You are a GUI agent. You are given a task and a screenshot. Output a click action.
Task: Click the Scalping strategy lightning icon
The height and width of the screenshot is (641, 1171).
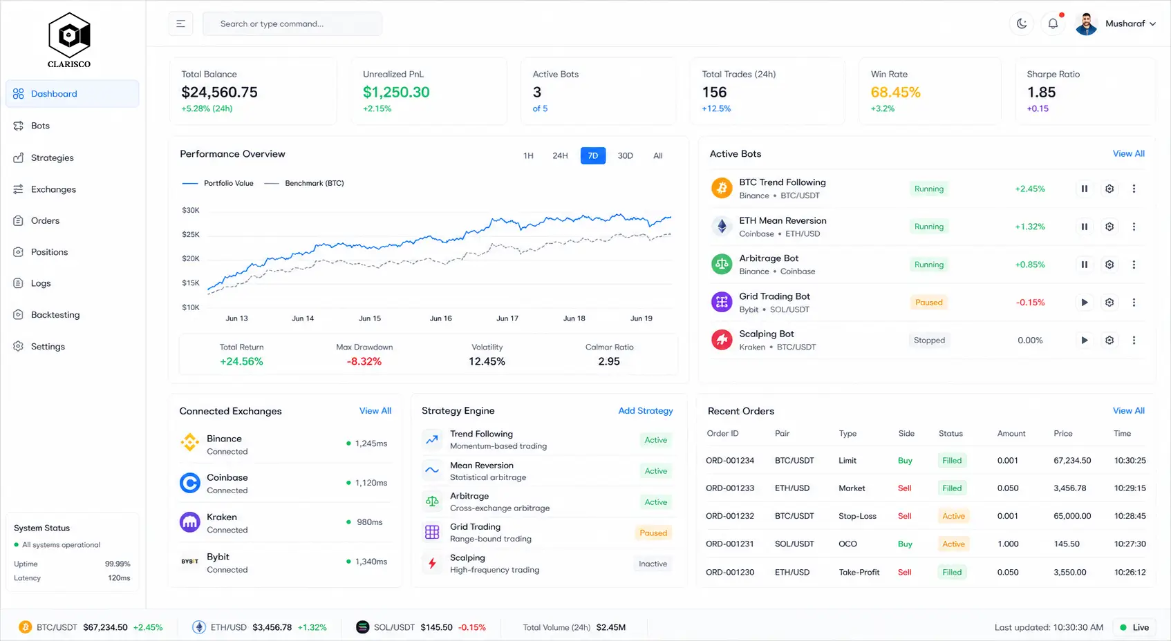click(x=432, y=564)
